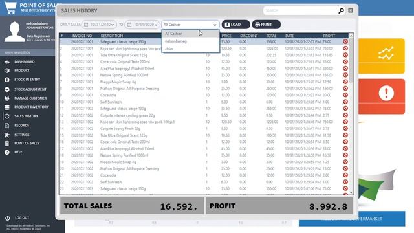The width and height of the screenshot is (414, 233).
Task: Cancel row 6 Nature Spring Purified sale
Action: click(x=345, y=75)
